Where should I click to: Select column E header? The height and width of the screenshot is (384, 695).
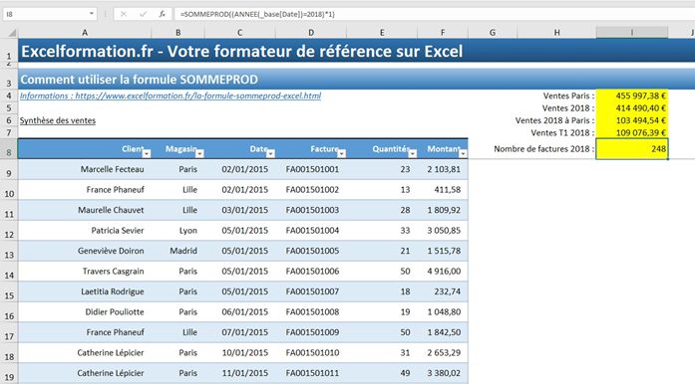click(382, 32)
